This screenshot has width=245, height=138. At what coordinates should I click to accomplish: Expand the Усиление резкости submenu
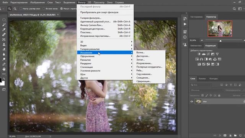tap(105, 71)
